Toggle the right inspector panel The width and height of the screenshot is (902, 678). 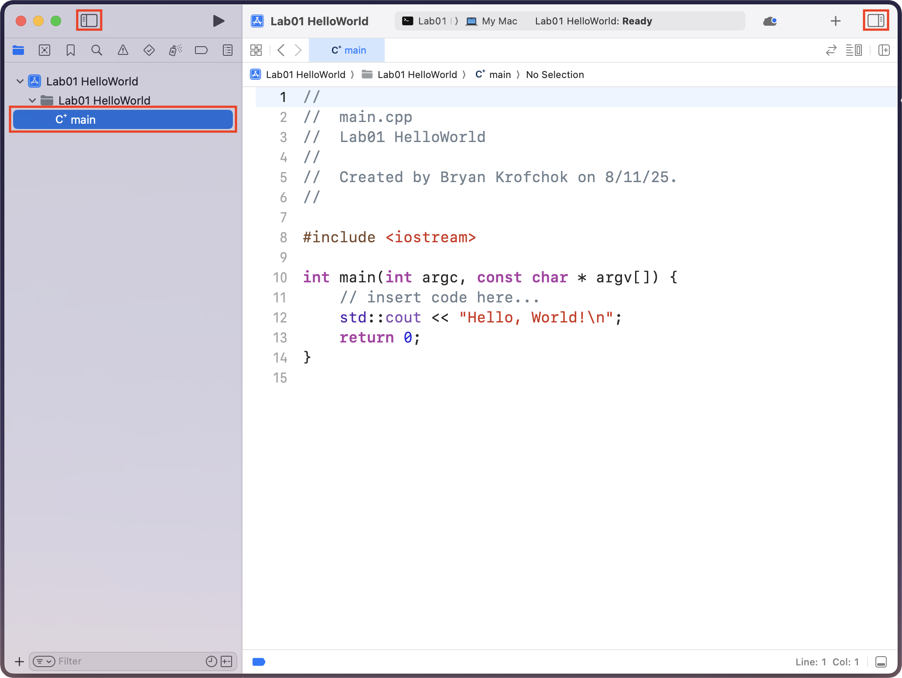(x=875, y=20)
